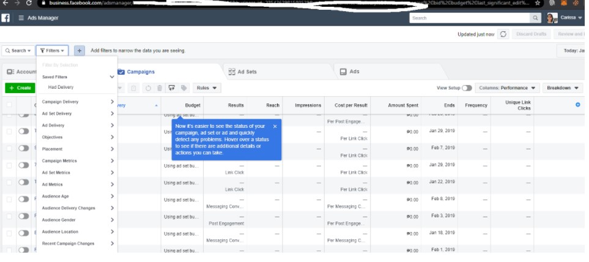Add a column with blue plus icon
This screenshot has height=262, width=589.
pyautogui.click(x=578, y=105)
